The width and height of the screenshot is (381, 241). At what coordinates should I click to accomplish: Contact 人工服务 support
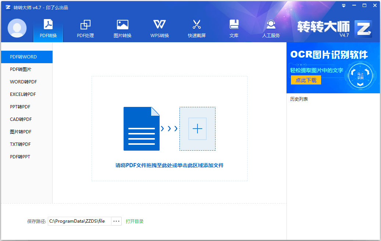[271, 29]
